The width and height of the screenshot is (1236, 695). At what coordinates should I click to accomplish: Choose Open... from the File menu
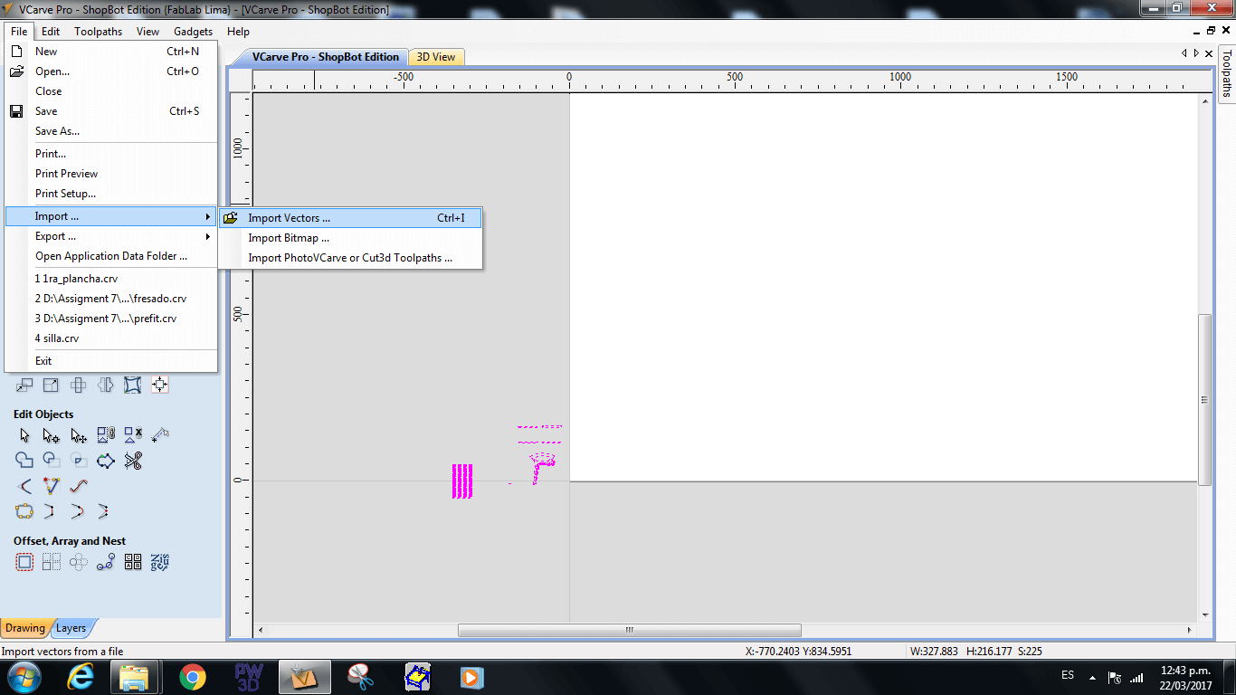[111, 71]
